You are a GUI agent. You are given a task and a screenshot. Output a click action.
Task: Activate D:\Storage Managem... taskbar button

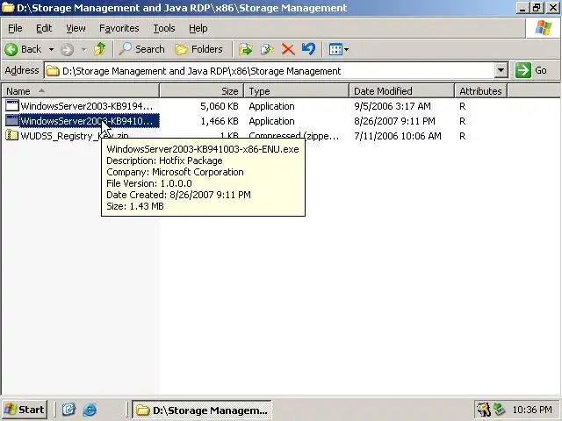202,410
